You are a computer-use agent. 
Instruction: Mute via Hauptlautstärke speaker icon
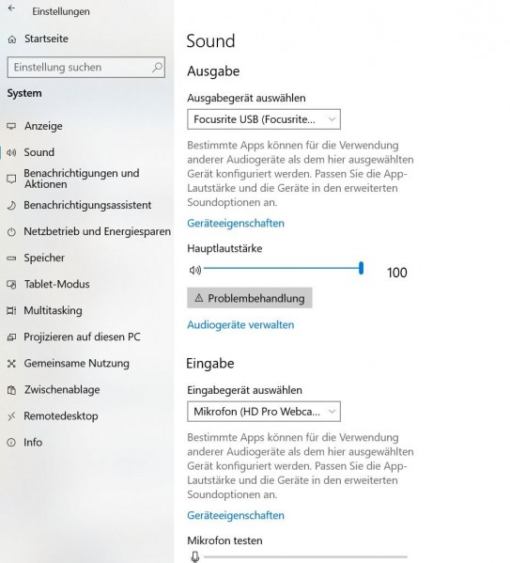[195, 270]
